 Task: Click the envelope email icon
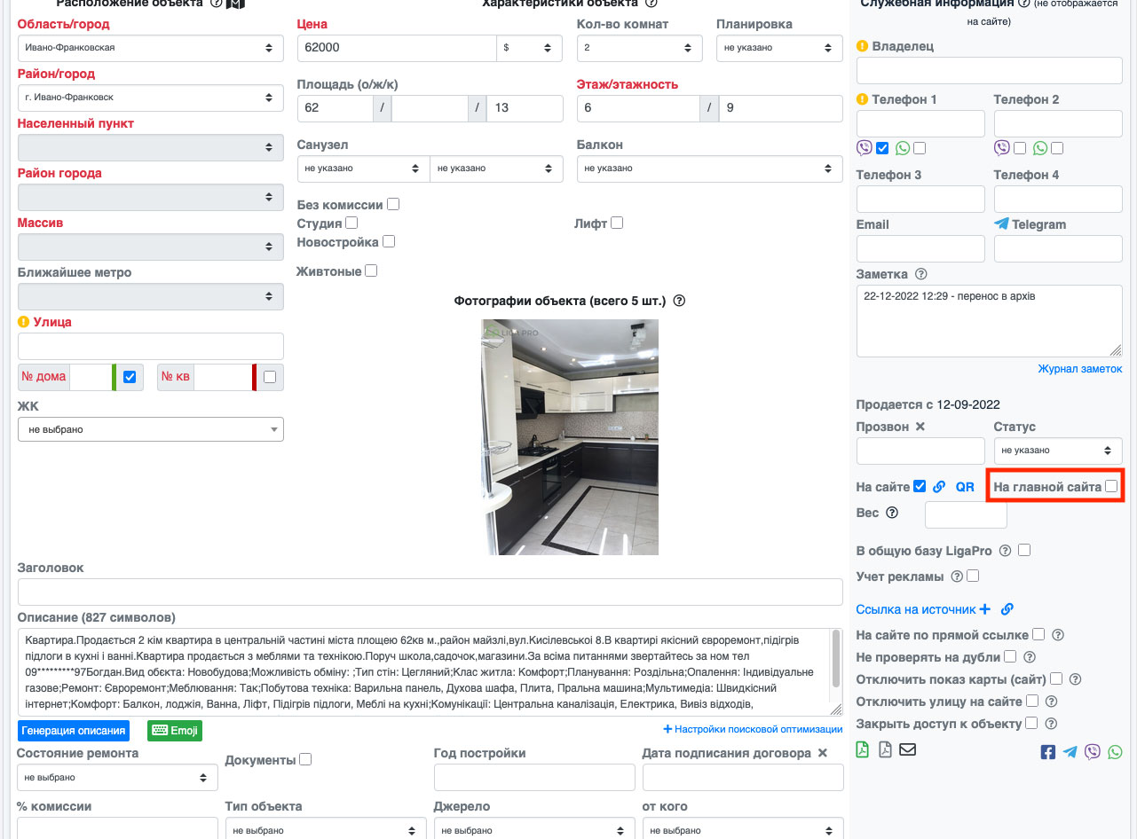[x=907, y=750]
